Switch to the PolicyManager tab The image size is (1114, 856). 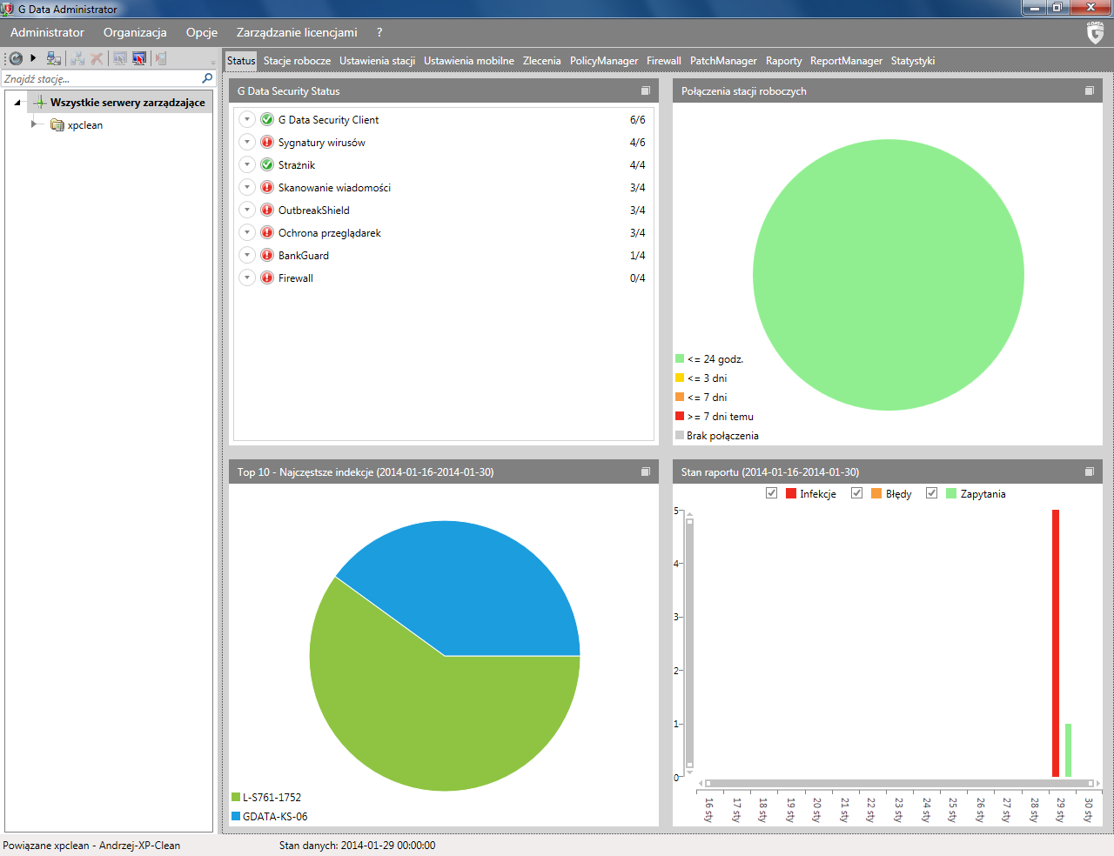[604, 61]
